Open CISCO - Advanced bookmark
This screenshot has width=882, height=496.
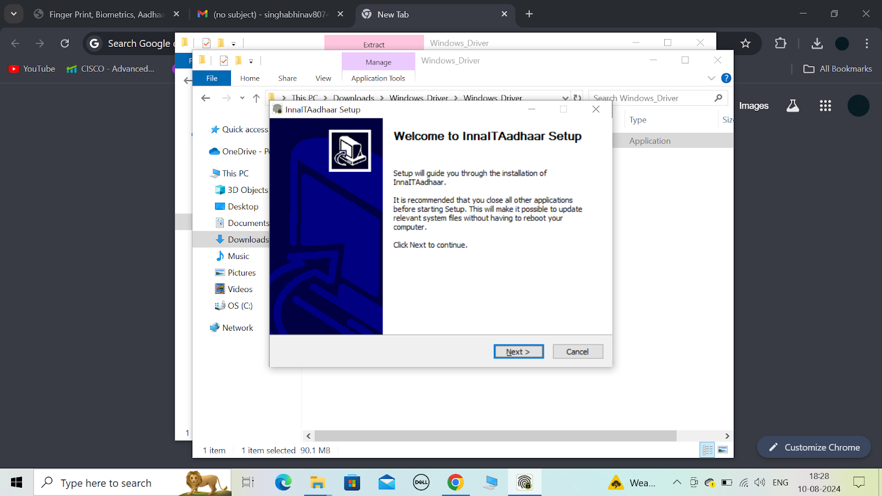pyautogui.click(x=110, y=69)
